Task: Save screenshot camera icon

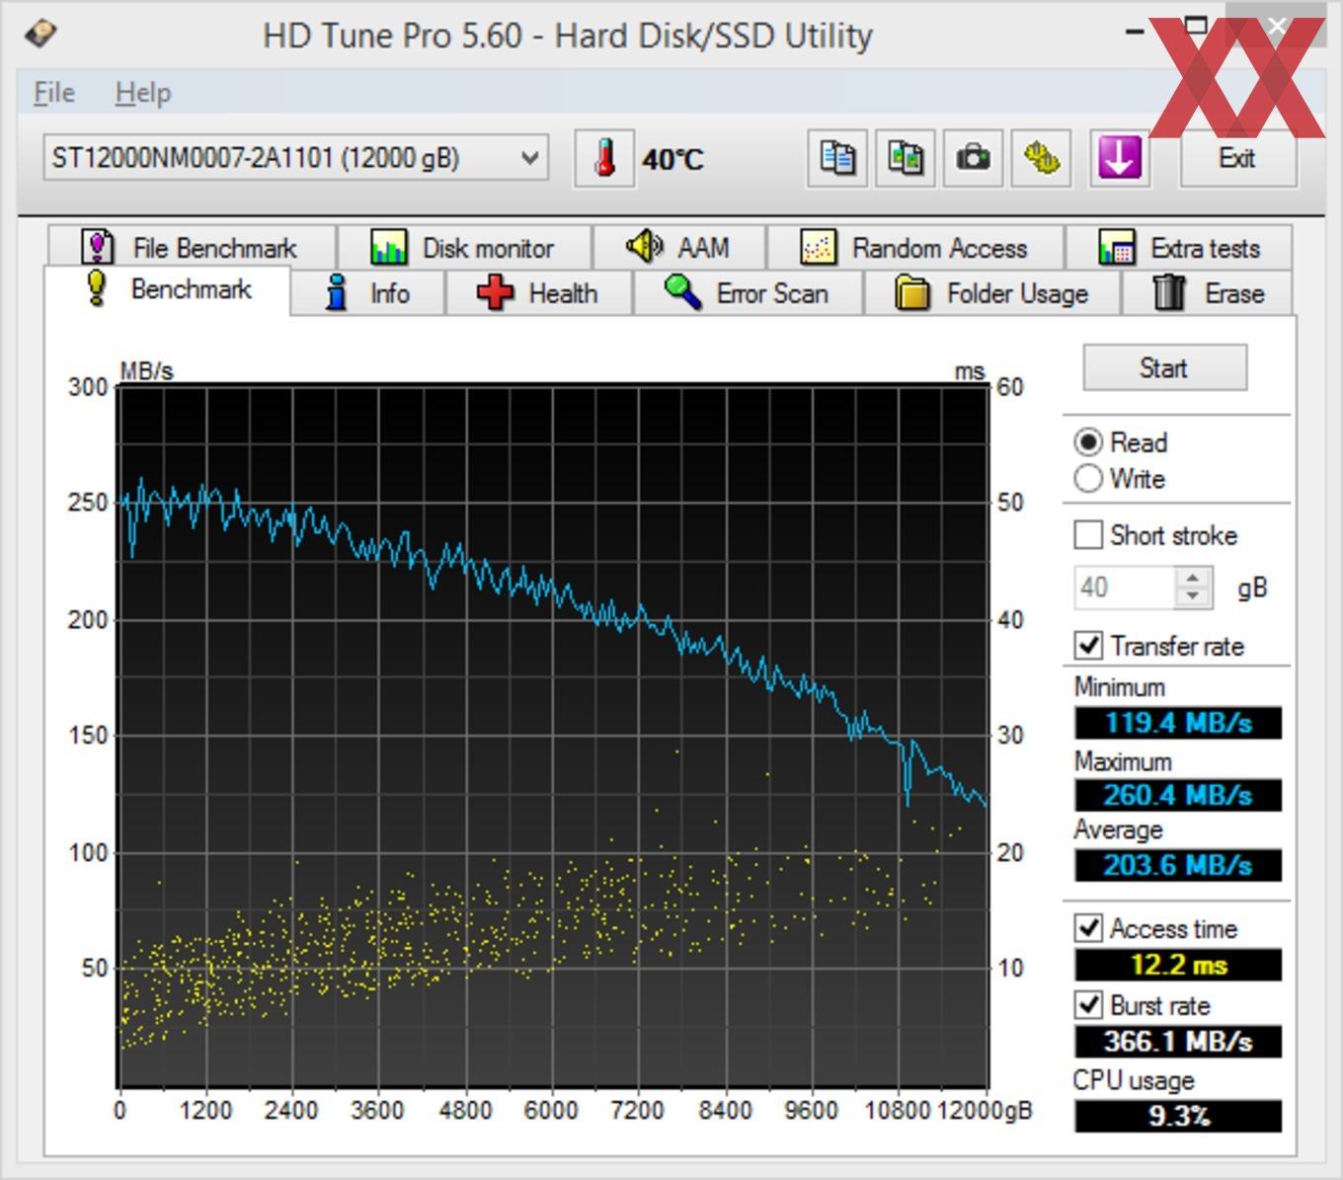Action: click(974, 158)
